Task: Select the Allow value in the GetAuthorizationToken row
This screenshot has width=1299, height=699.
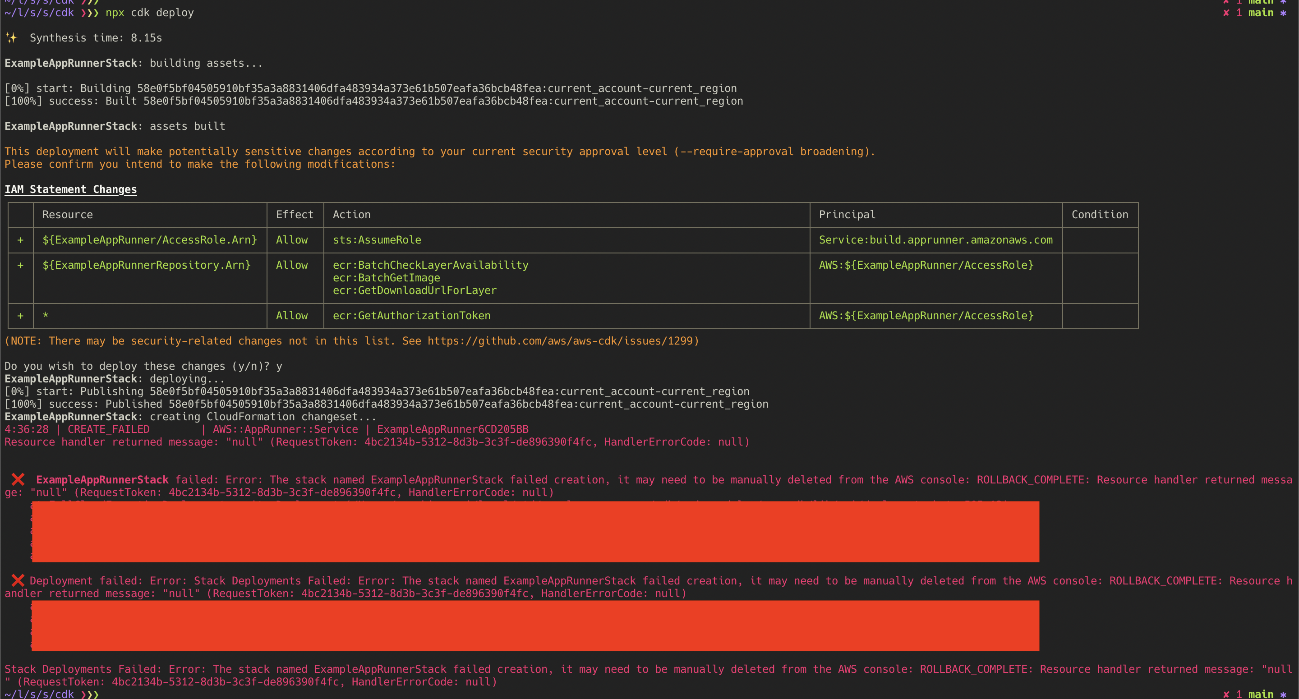Action: click(x=291, y=316)
